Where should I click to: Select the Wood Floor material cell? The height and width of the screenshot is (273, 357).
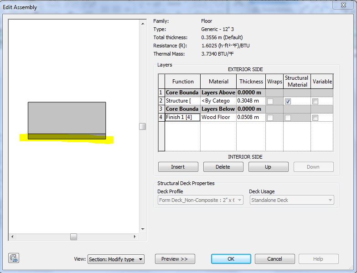[x=218, y=117]
